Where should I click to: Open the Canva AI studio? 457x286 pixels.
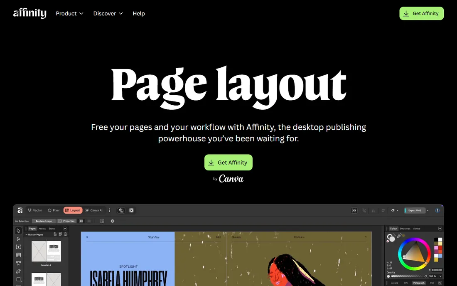click(x=94, y=210)
